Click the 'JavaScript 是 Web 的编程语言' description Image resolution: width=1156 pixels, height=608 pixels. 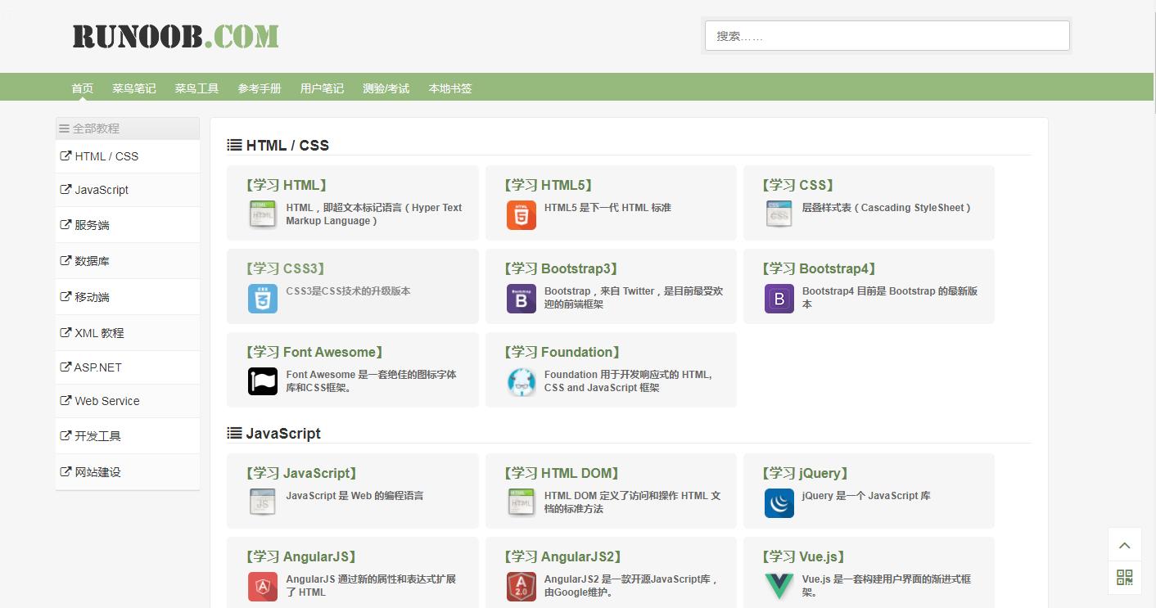click(354, 496)
